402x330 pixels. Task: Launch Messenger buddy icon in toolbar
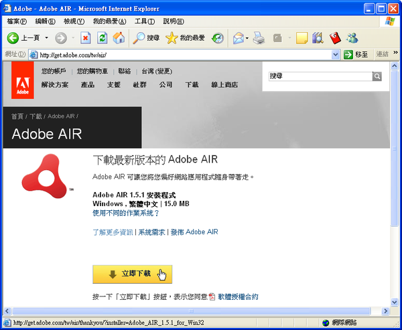(x=352, y=38)
